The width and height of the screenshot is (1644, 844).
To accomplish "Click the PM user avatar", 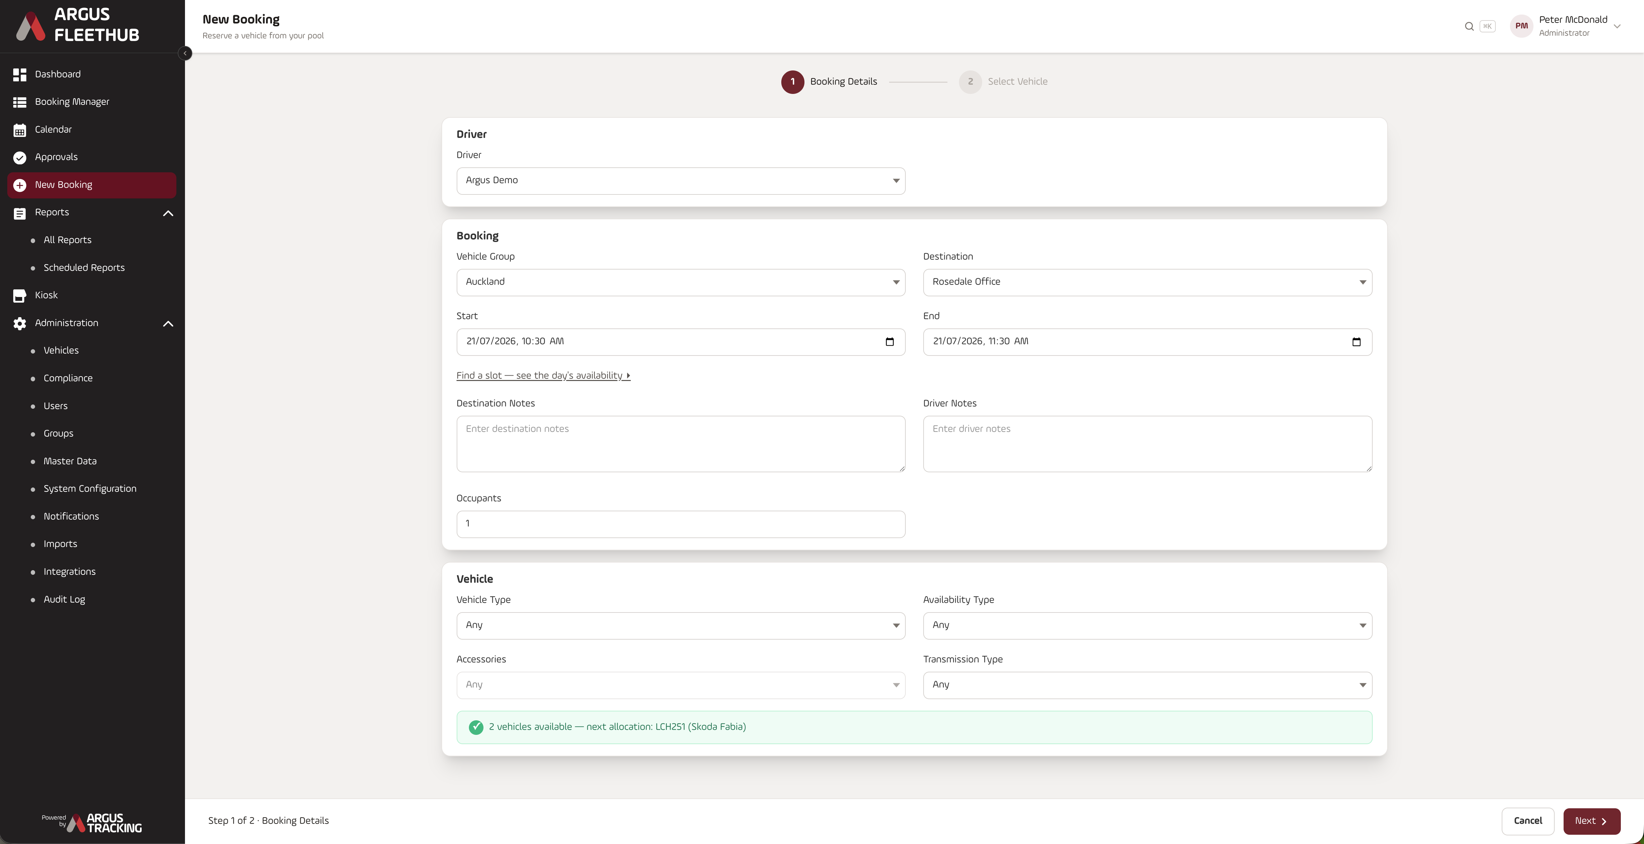I will 1522,26.
